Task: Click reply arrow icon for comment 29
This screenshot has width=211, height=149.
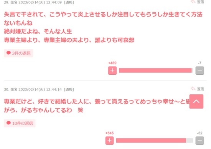Action: click(x=193, y=2)
